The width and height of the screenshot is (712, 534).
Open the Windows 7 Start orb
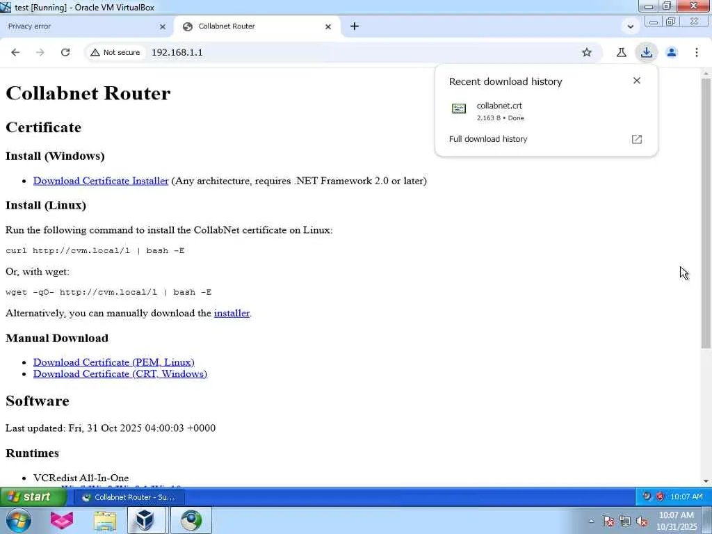[18, 520]
